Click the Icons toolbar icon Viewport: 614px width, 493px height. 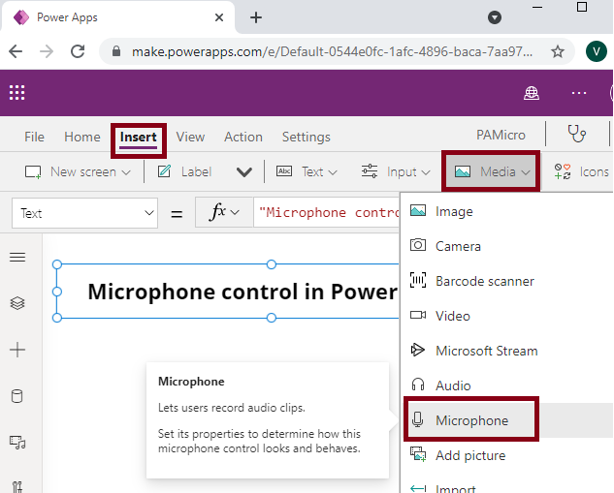click(x=563, y=171)
